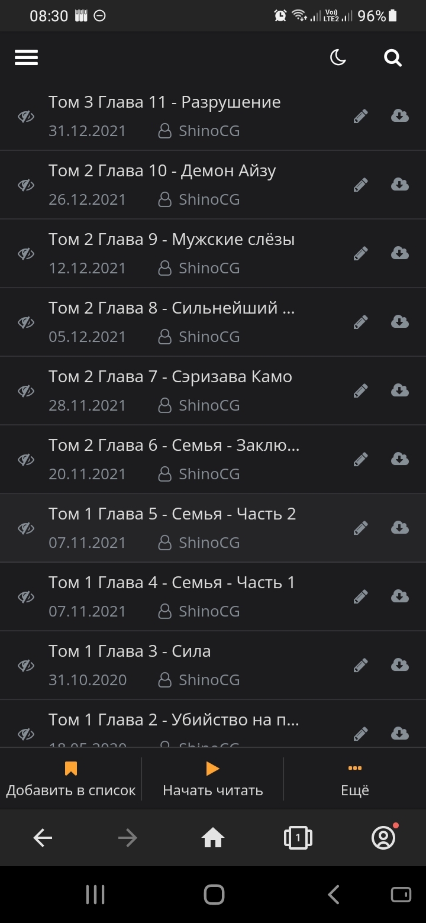
Task: Download chapter 9 Мужские слёзы
Action: [400, 253]
